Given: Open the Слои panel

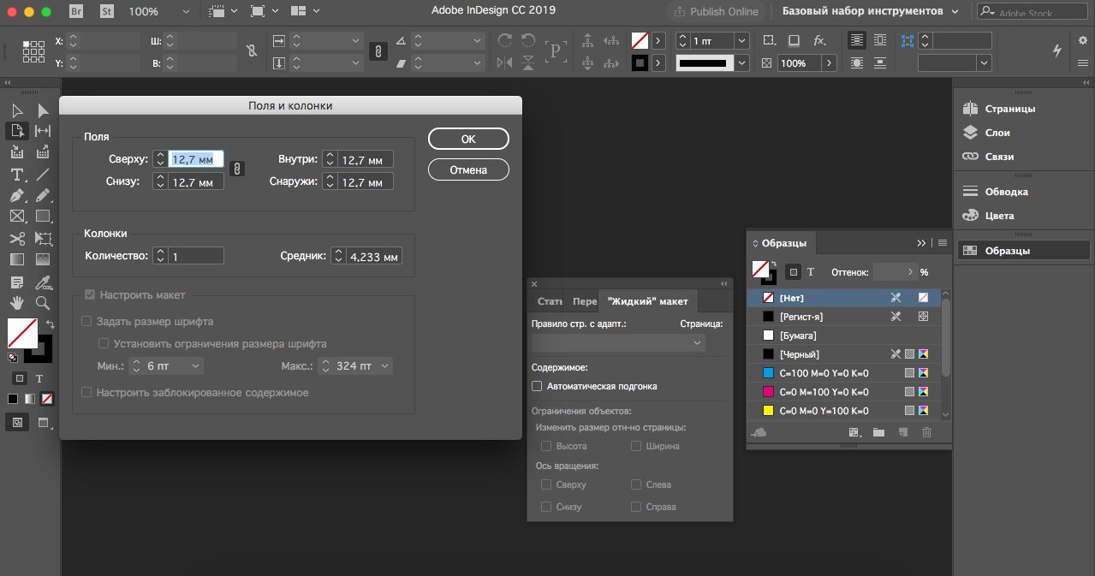Looking at the screenshot, I should (x=997, y=133).
